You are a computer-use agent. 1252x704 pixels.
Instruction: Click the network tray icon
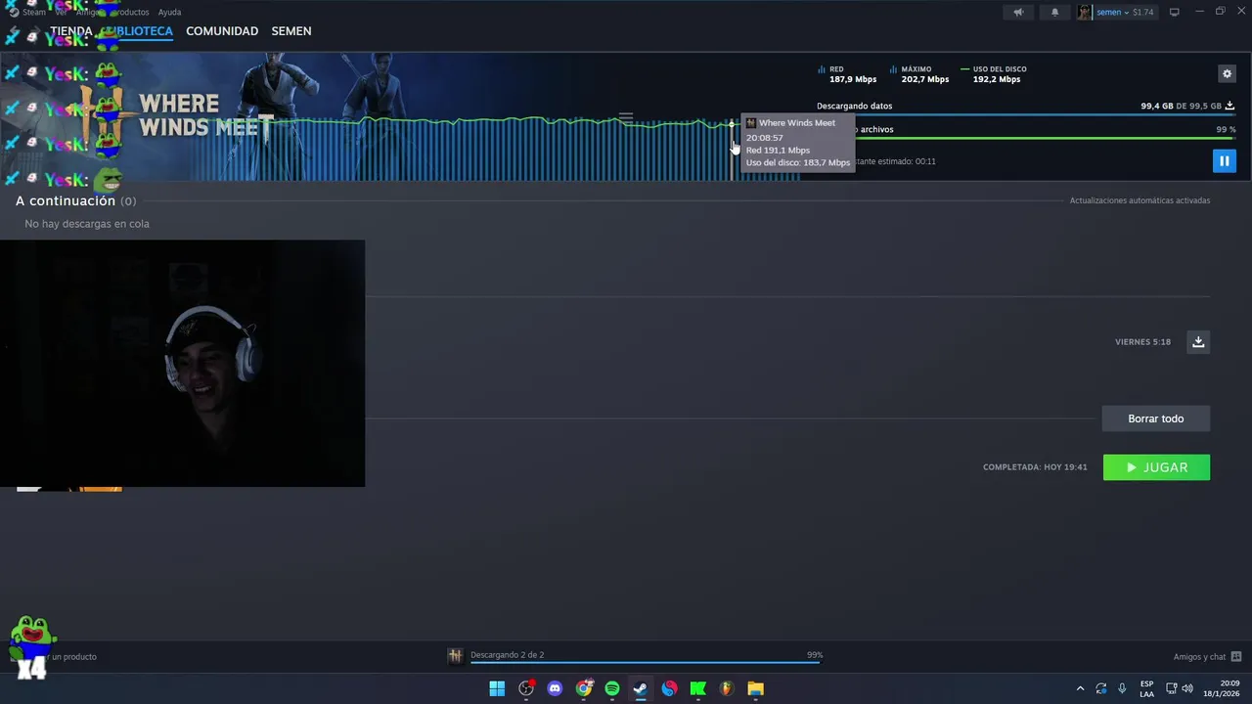pos(1171,688)
